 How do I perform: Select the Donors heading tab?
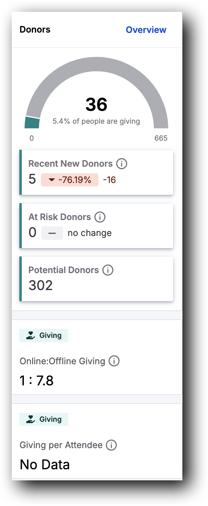coord(35,30)
